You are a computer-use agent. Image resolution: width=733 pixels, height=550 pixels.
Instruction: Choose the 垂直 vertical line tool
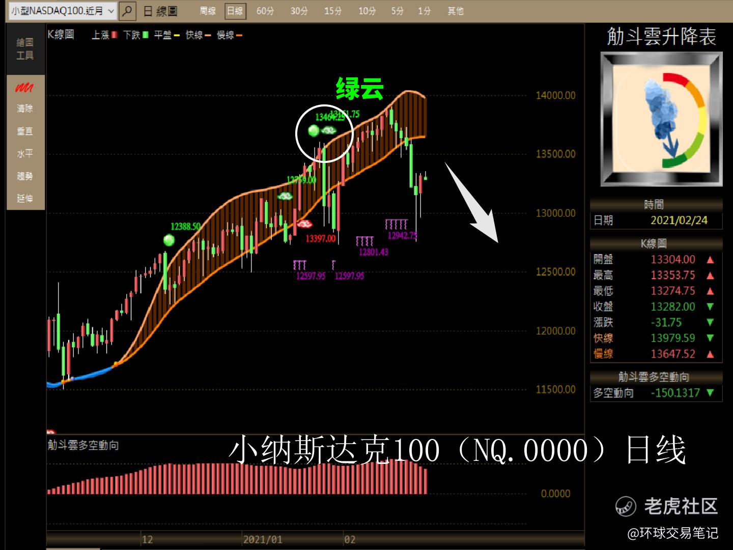(25, 131)
